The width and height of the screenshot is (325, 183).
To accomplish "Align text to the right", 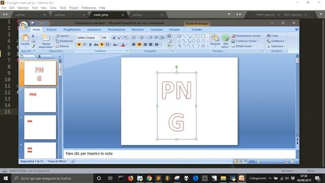I will (145, 44).
